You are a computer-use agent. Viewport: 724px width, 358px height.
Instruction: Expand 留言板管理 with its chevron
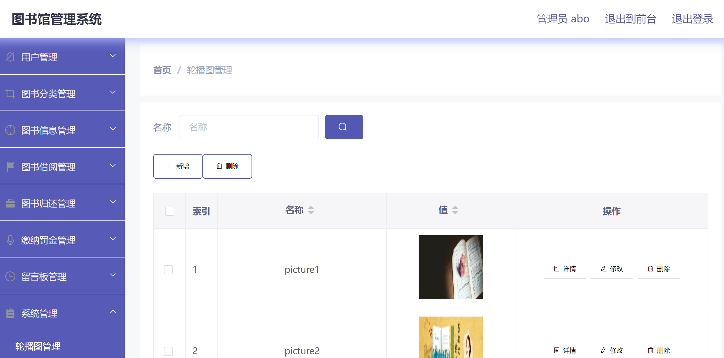coord(113,275)
